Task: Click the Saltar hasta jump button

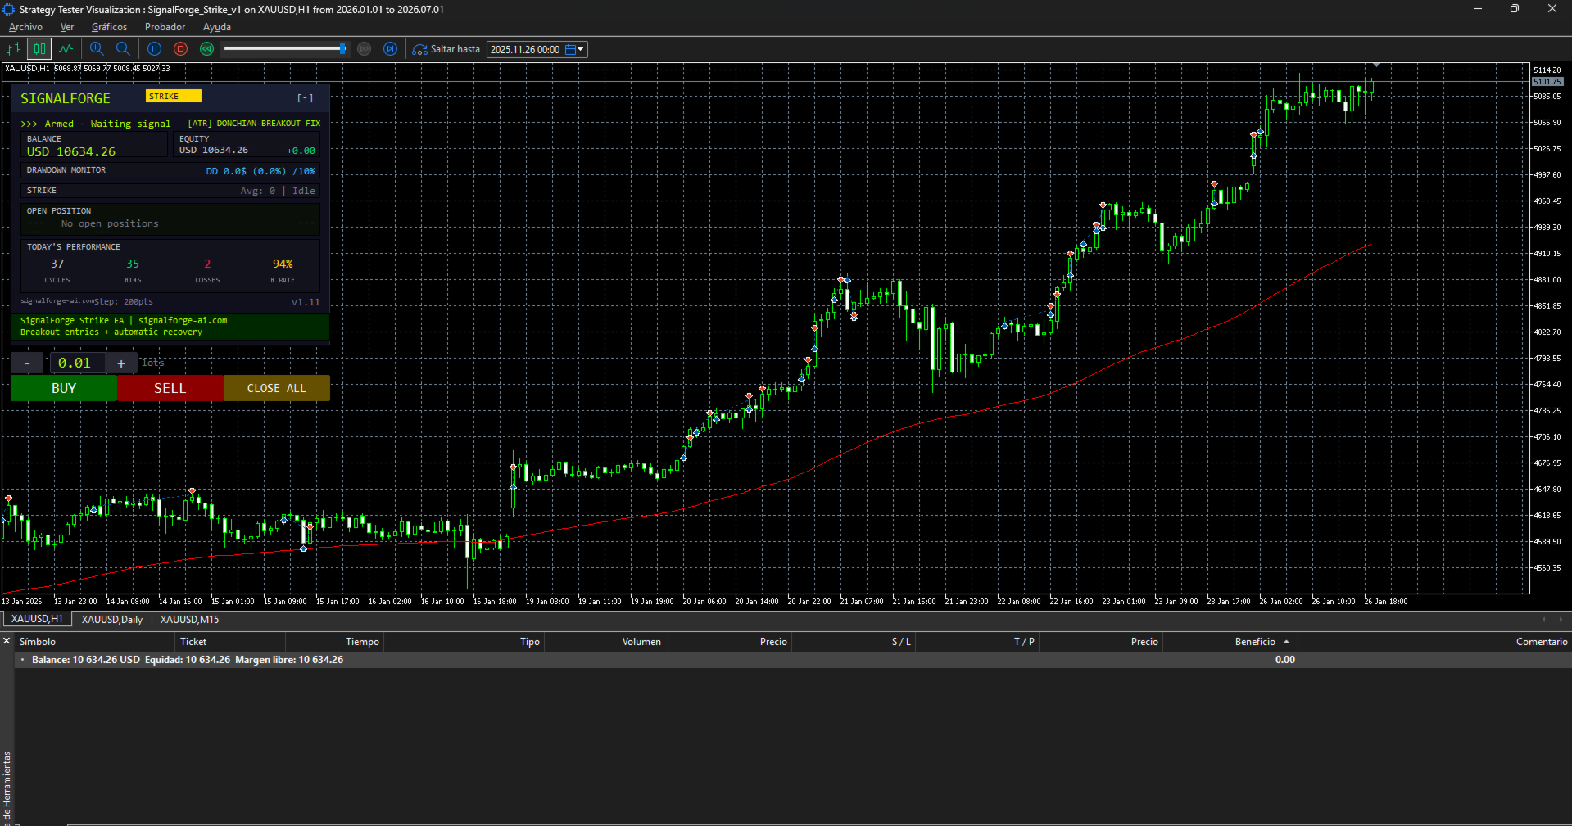Action: pos(446,49)
